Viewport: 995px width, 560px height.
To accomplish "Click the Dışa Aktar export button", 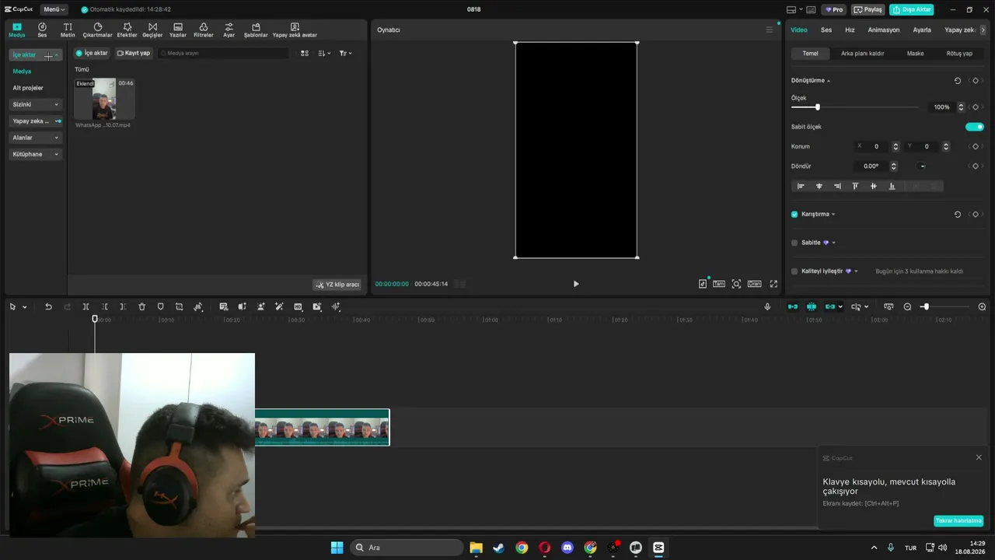I will (912, 9).
